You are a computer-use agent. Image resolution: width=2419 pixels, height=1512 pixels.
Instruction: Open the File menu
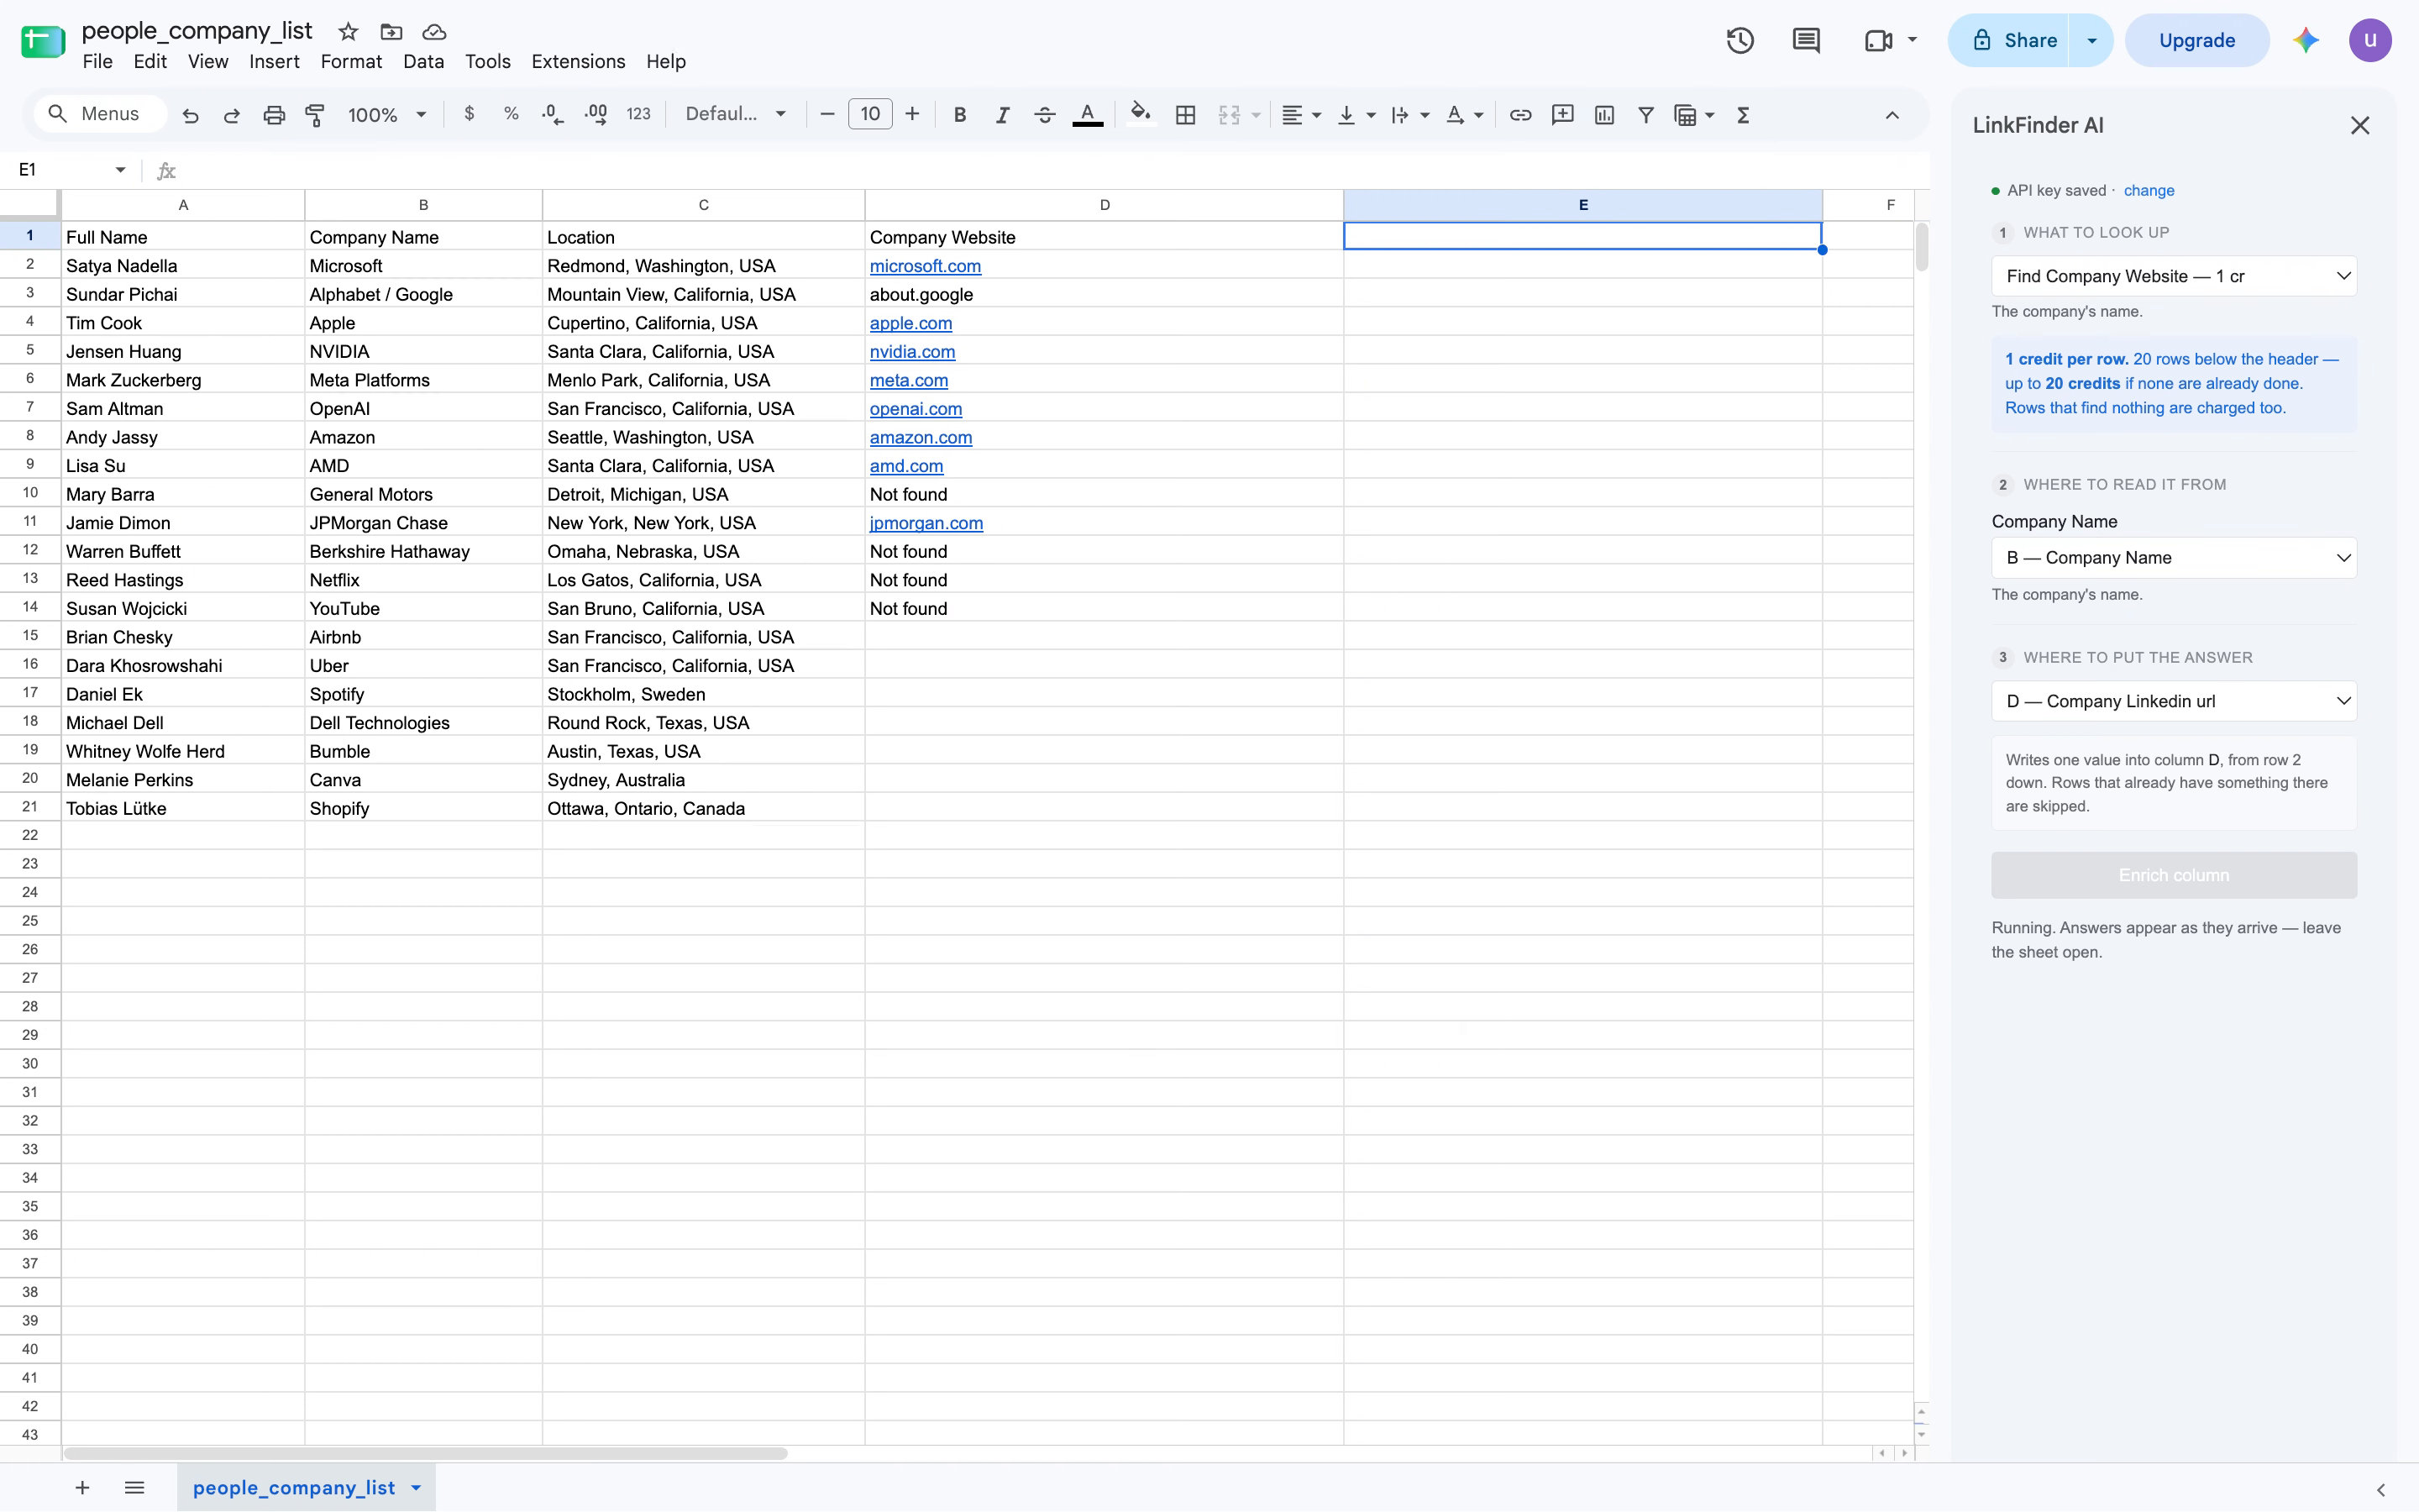click(97, 62)
